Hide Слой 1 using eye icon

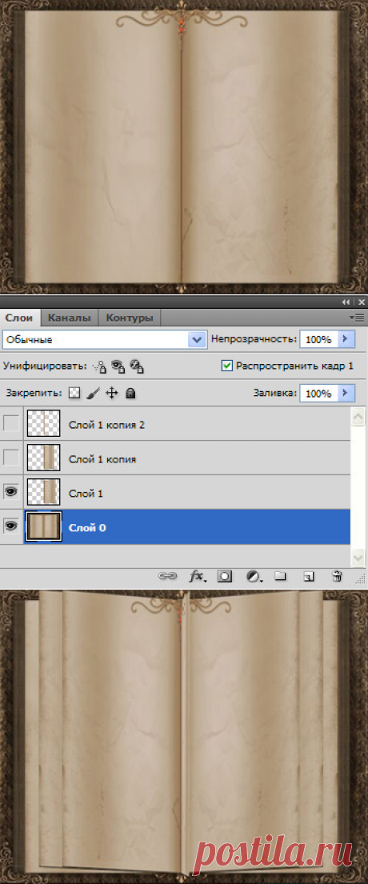(x=11, y=492)
